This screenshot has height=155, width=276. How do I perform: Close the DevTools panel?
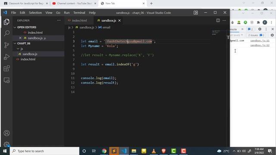coord(273,29)
